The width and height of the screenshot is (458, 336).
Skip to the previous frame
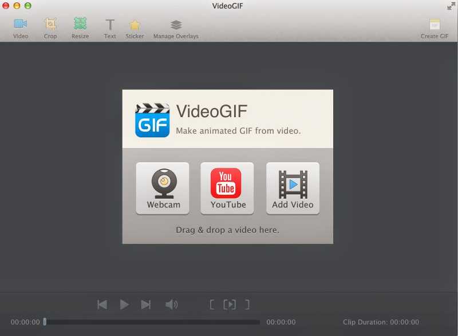point(102,304)
